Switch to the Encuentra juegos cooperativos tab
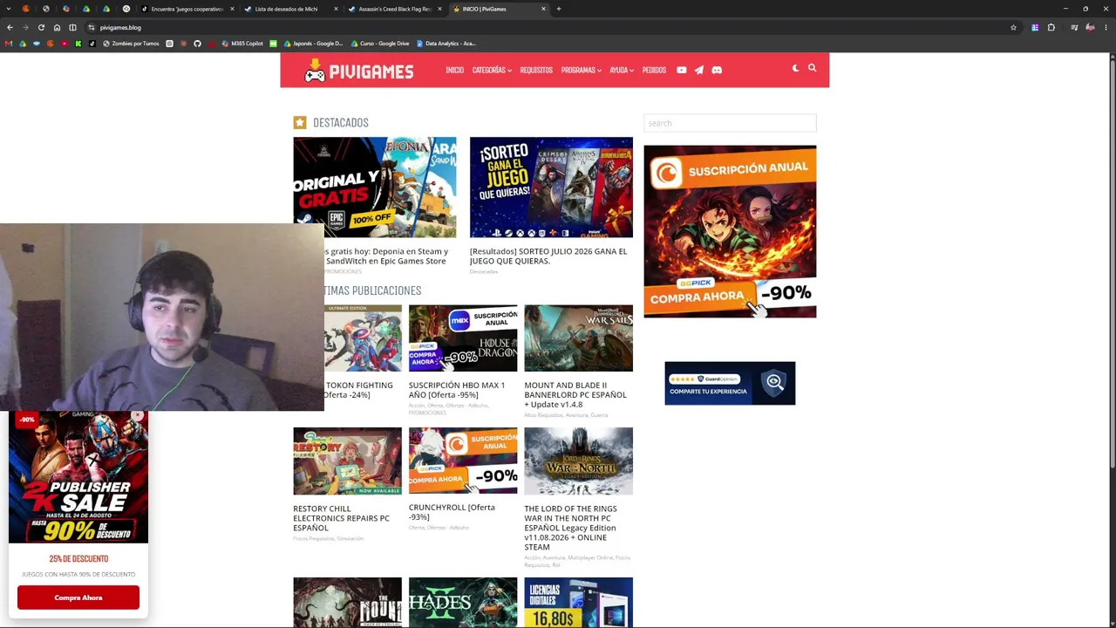 pos(187,9)
